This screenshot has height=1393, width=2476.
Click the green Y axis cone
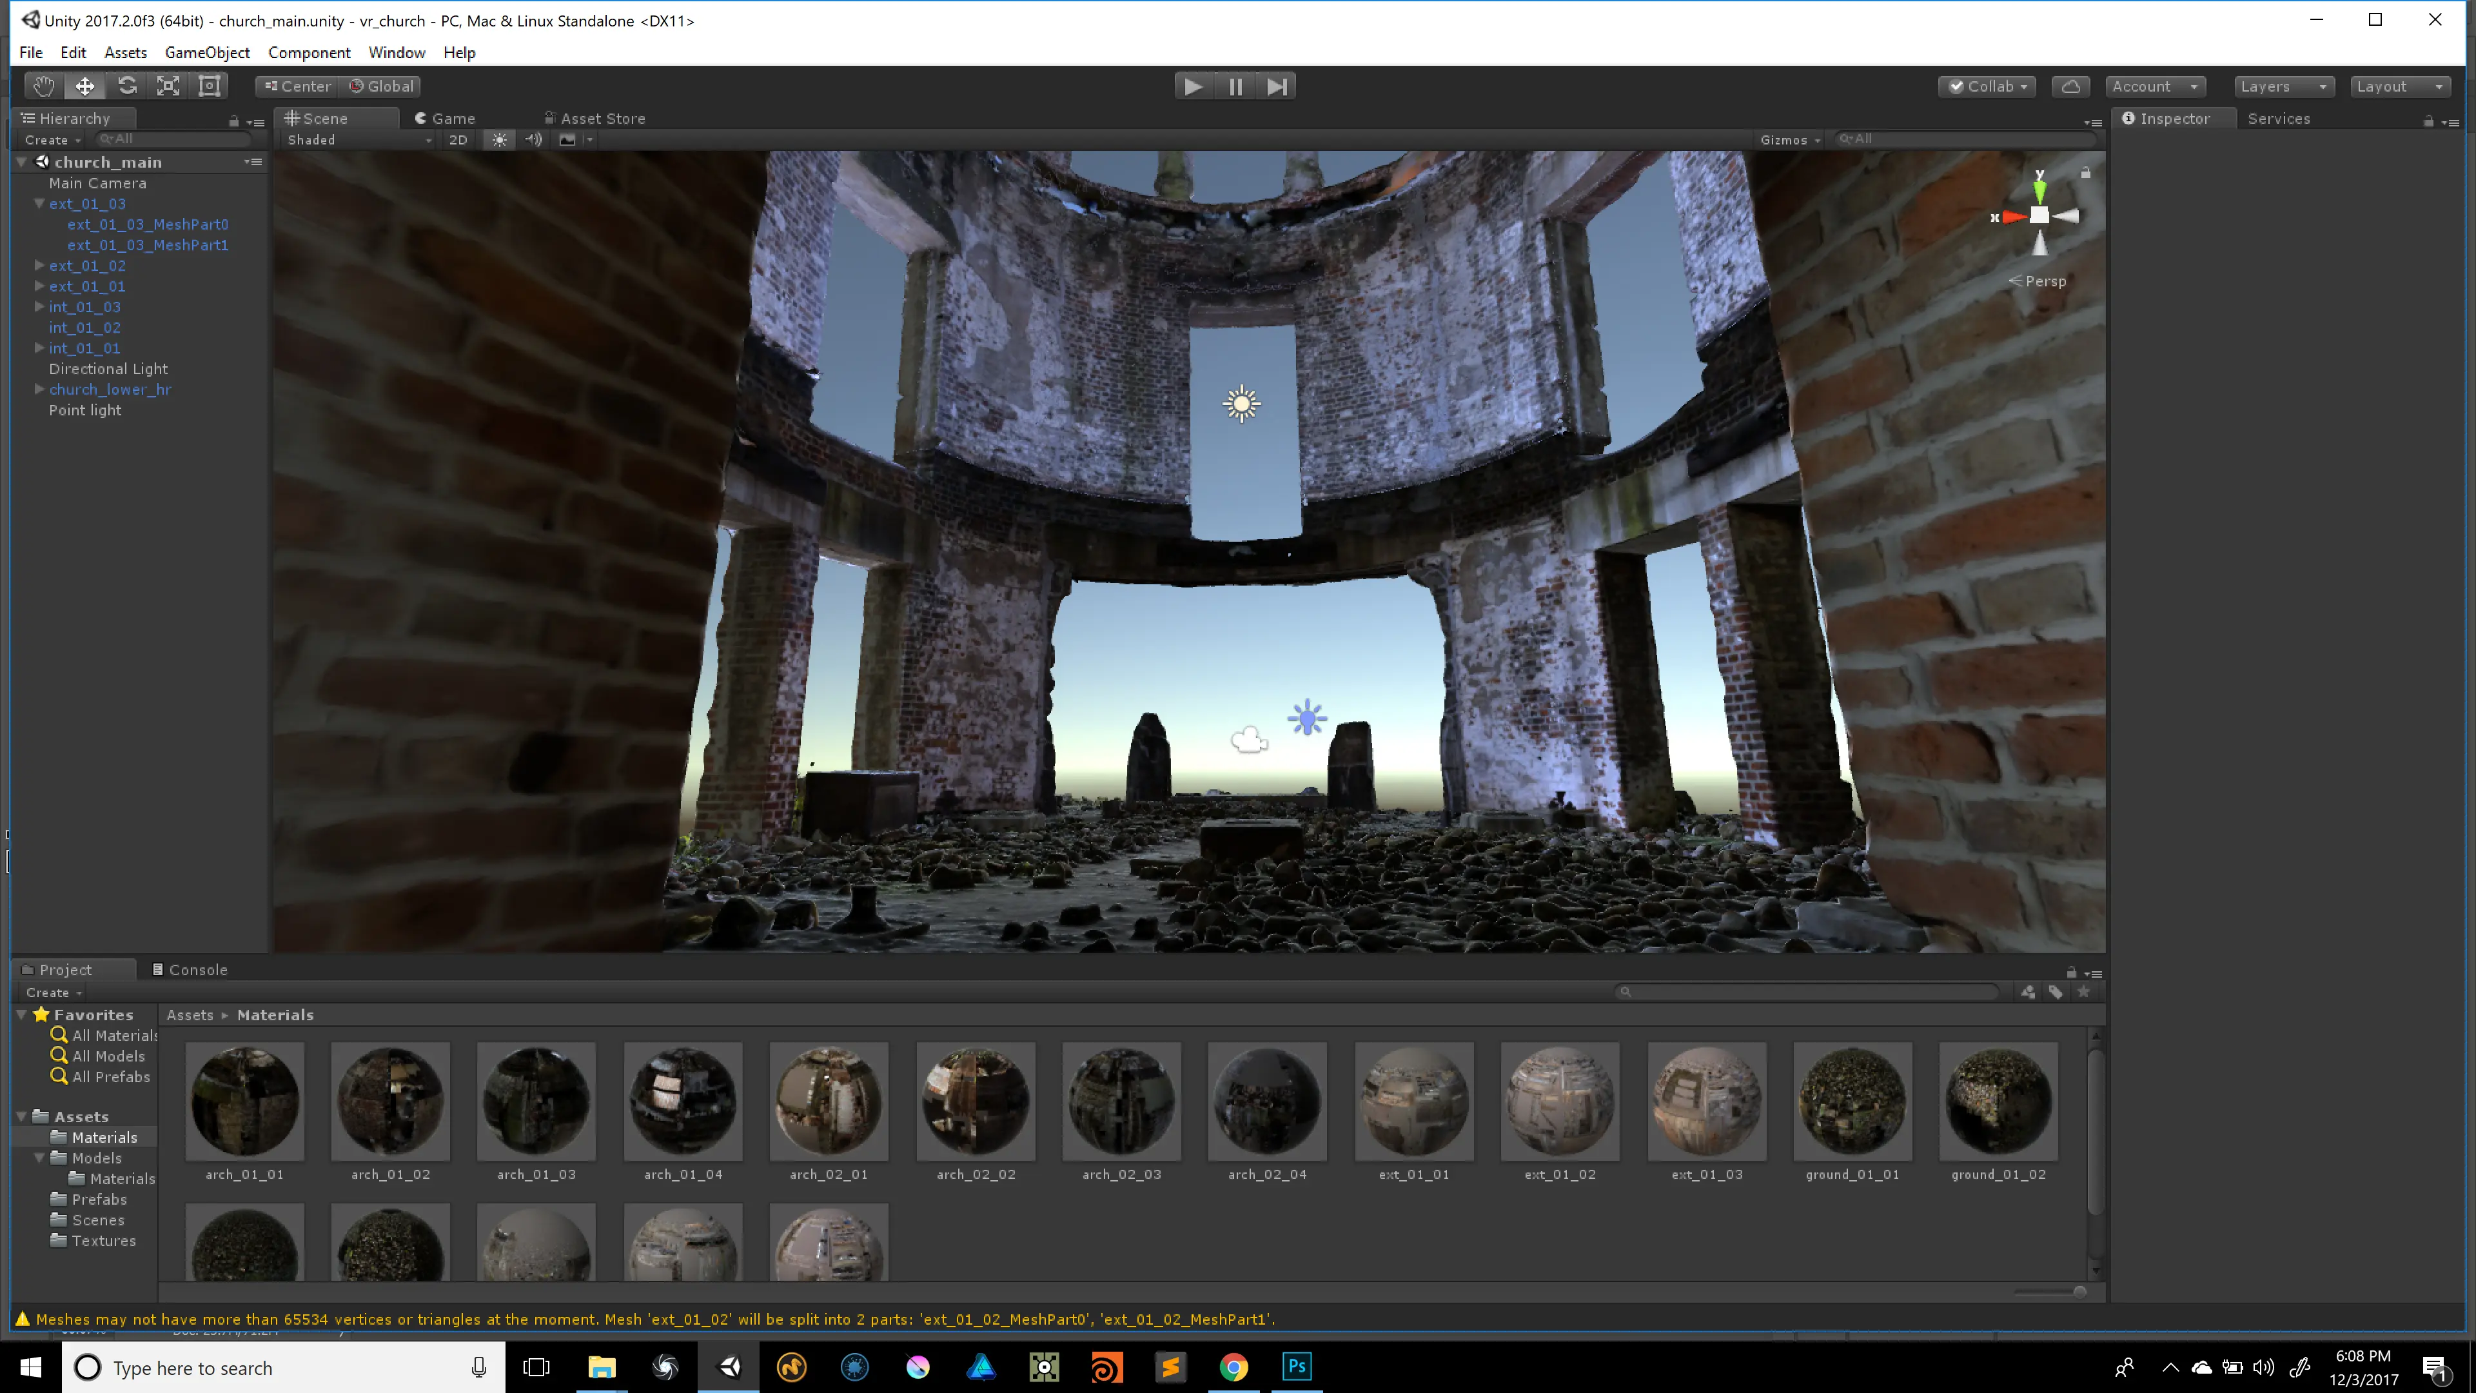(2039, 190)
